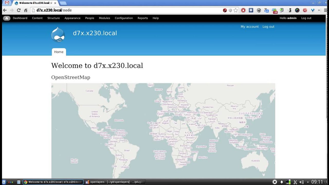Log out from the black admin toolbar
Screen dimensions: 329x185
pyautogui.click(x=306, y=18)
